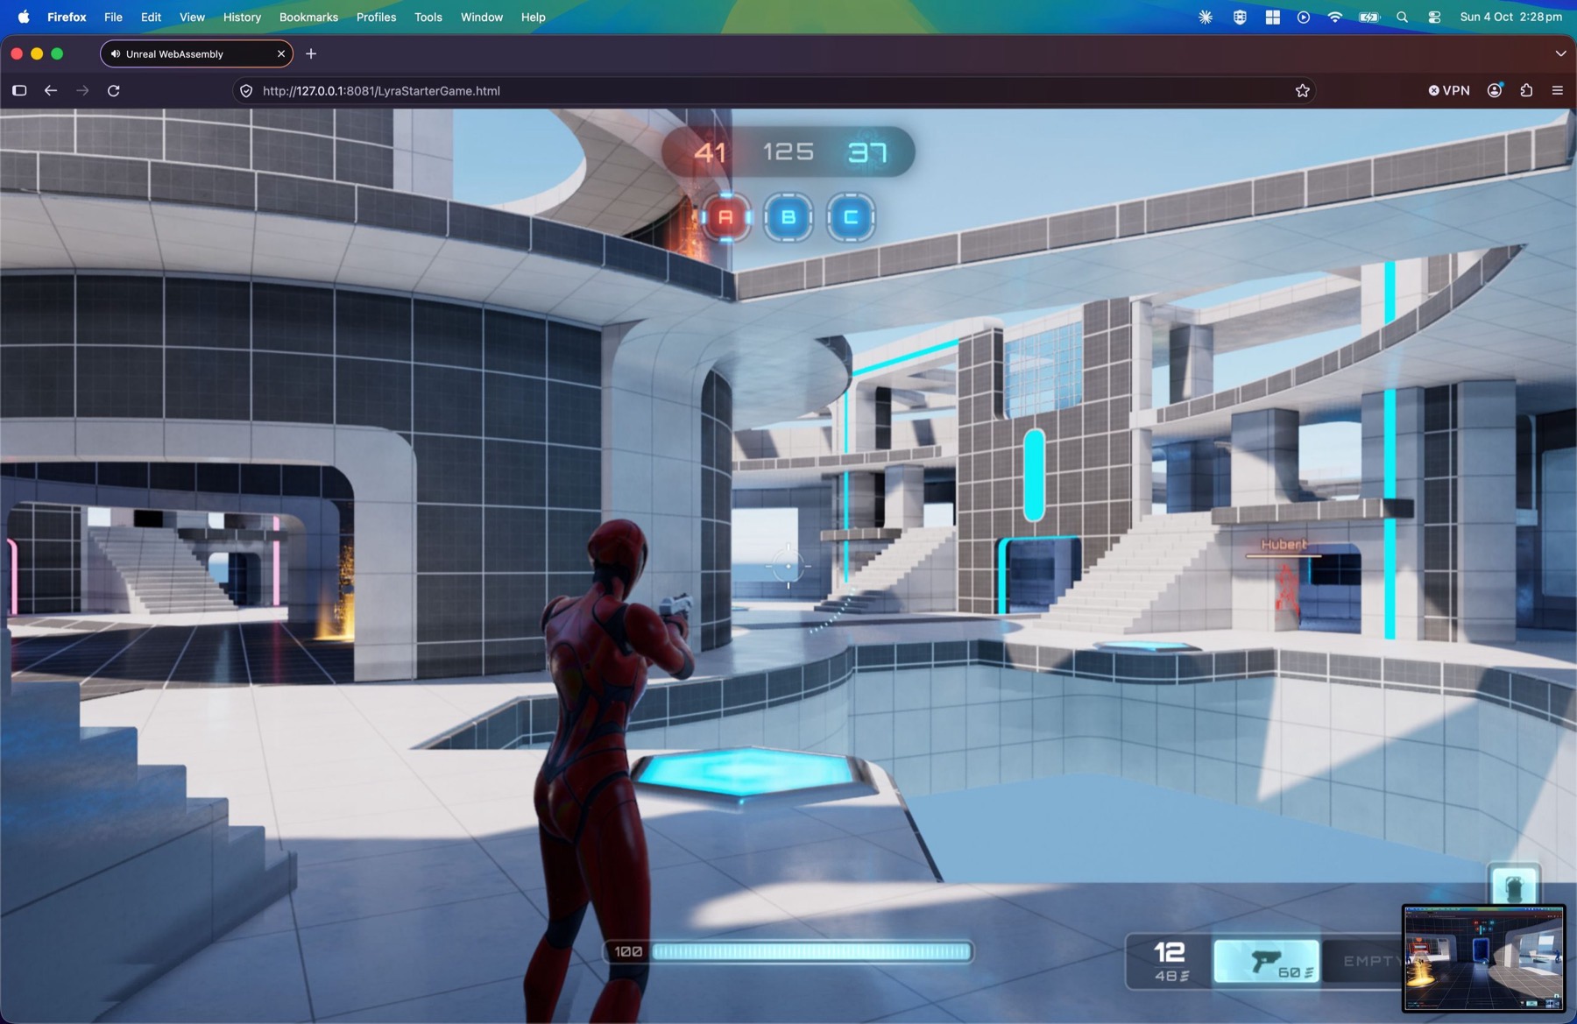Open the Window menu

click(x=482, y=17)
